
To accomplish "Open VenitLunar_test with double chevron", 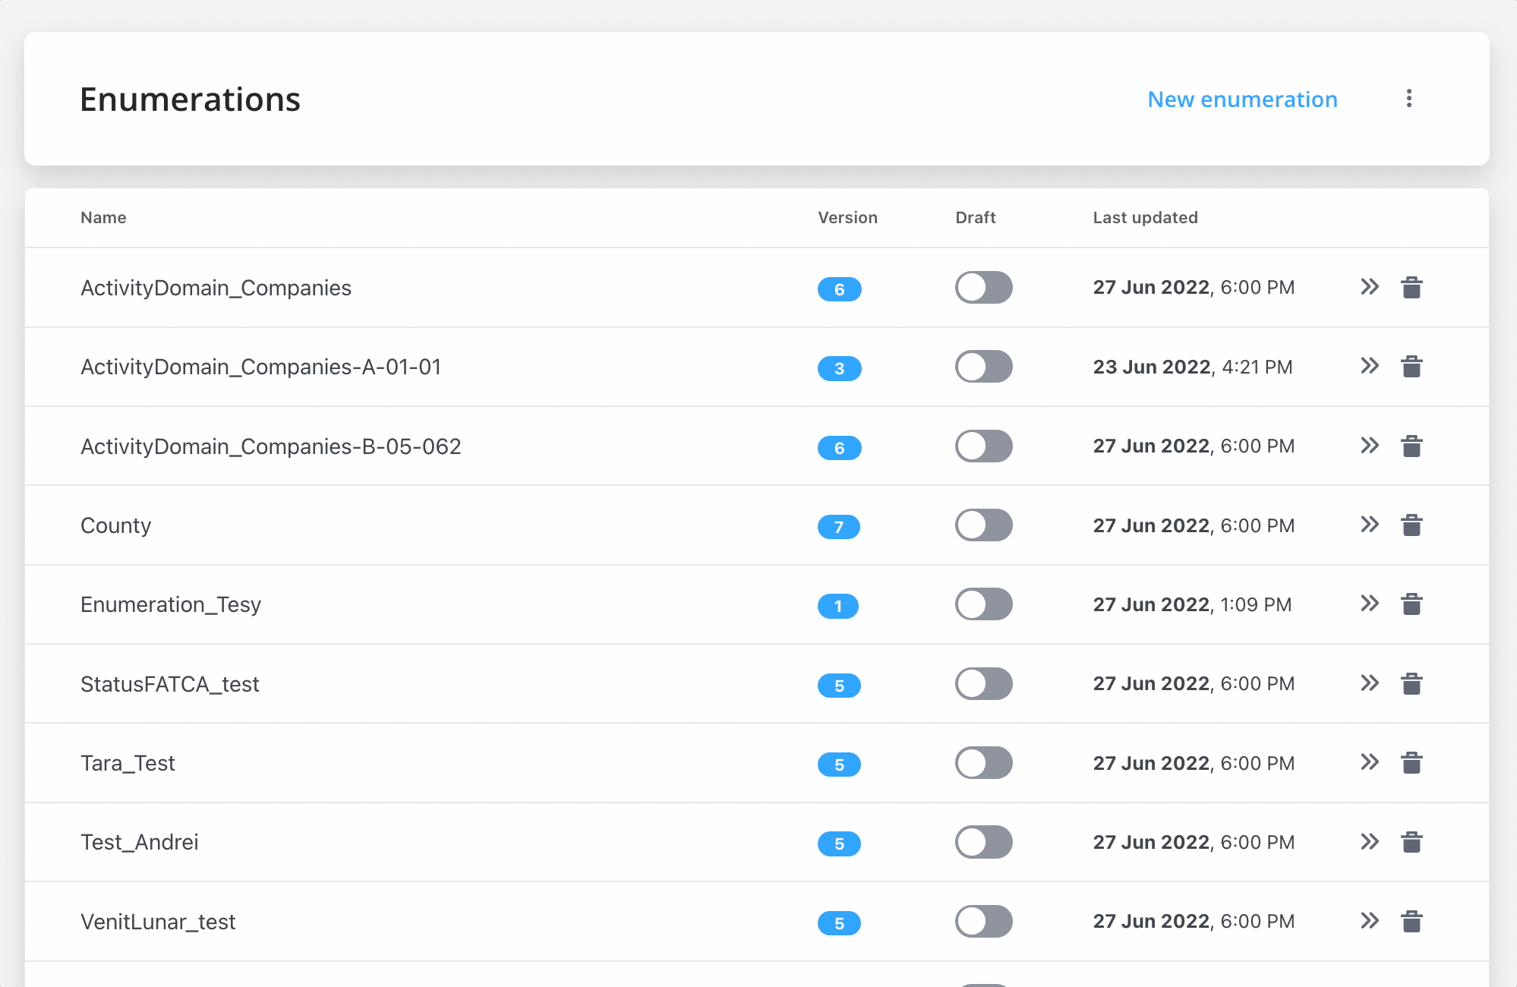I will [1370, 921].
